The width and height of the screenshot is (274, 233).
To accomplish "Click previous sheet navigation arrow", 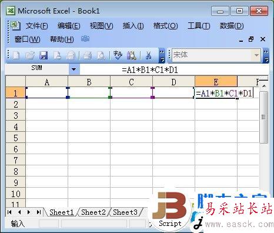I will pos(19,212).
